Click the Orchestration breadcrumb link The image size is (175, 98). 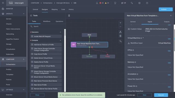click(48, 3)
